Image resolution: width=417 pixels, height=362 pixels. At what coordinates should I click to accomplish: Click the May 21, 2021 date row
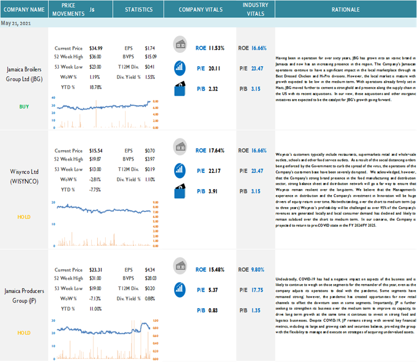[209, 23]
